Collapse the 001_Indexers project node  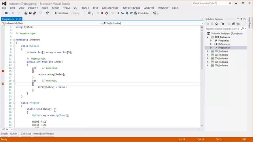coord(208,37)
